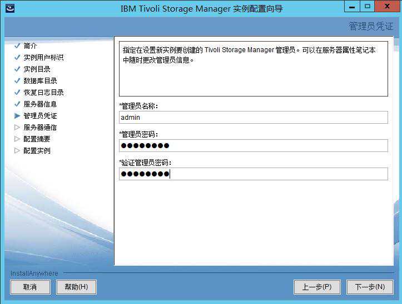This screenshot has height=304, width=402.
Task: Focus the 验证管理员密码 field
Action: coord(253,174)
